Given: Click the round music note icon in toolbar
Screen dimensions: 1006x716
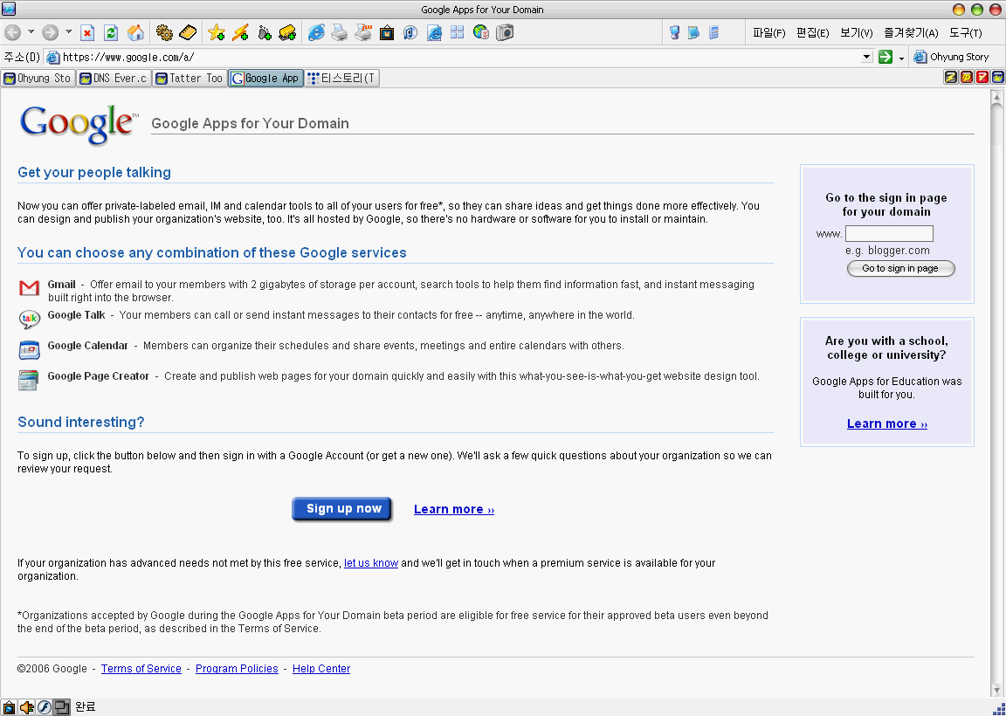Looking at the screenshot, I should tap(410, 32).
